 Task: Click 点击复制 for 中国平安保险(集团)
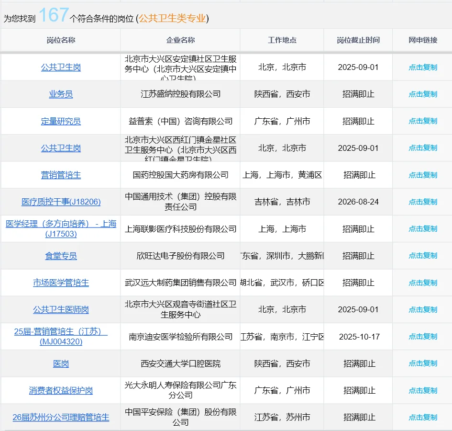[x=423, y=417]
